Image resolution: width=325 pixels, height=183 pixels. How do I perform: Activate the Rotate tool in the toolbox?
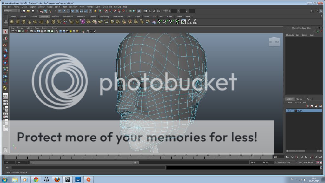point(5,57)
